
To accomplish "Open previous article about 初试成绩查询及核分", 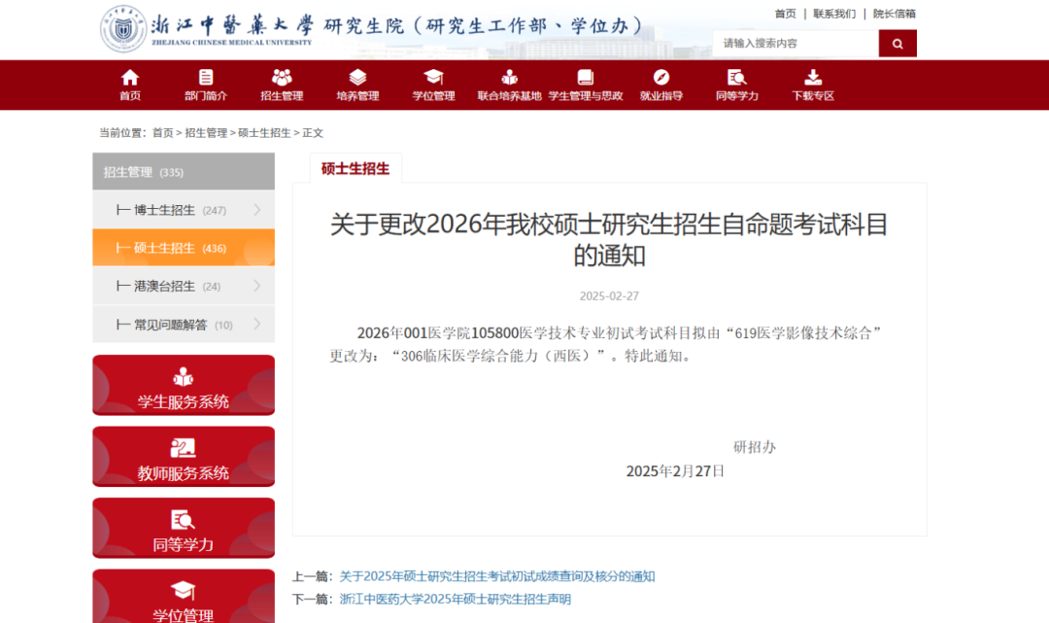I will click(497, 576).
